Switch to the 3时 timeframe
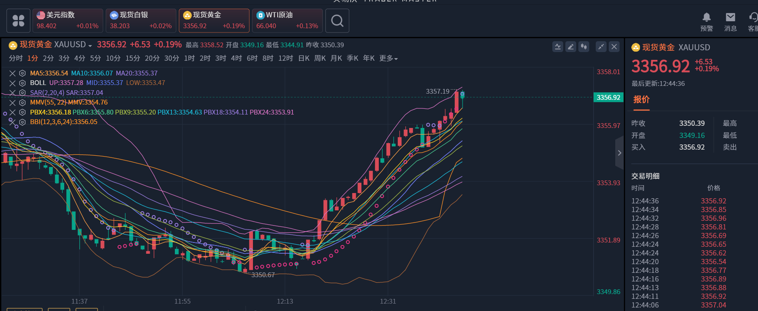Image resolution: width=758 pixels, height=311 pixels. (x=220, y=58)
